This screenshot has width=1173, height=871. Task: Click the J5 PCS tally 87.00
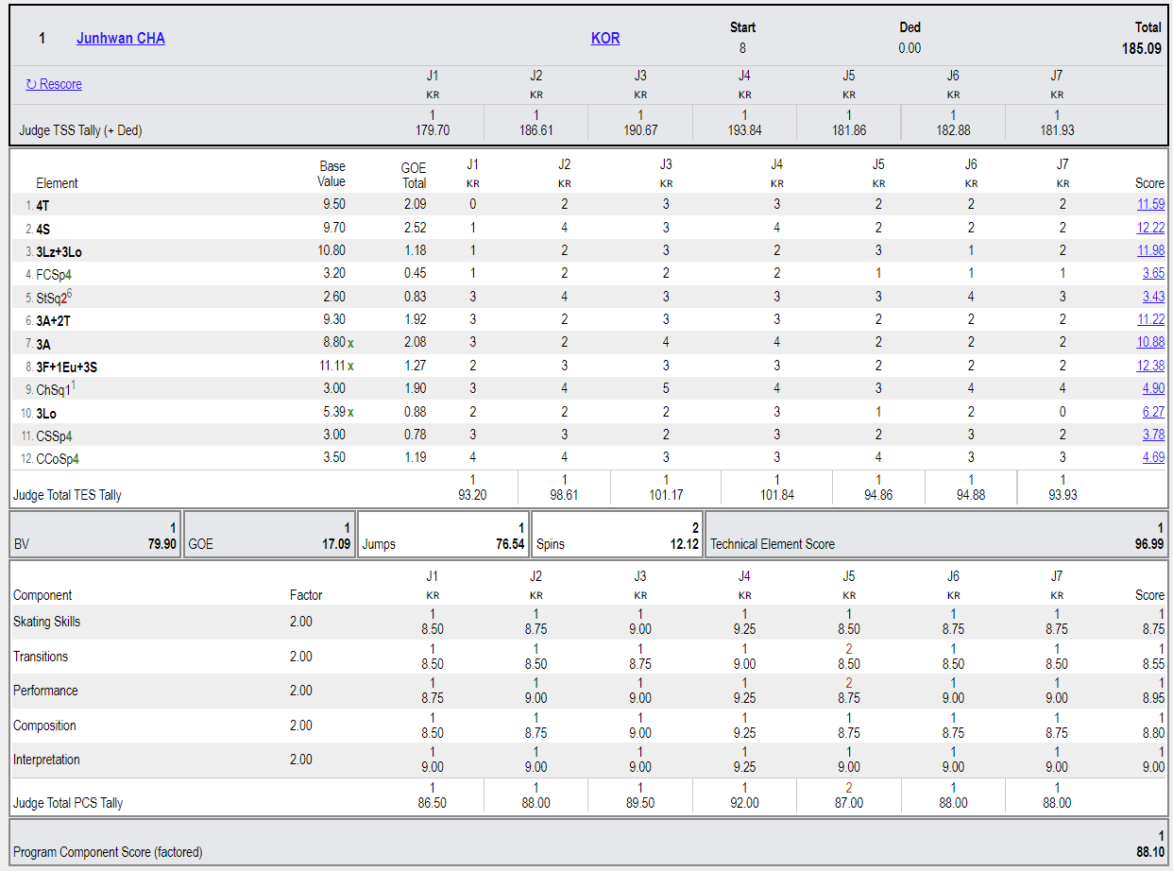click(849, 803)
